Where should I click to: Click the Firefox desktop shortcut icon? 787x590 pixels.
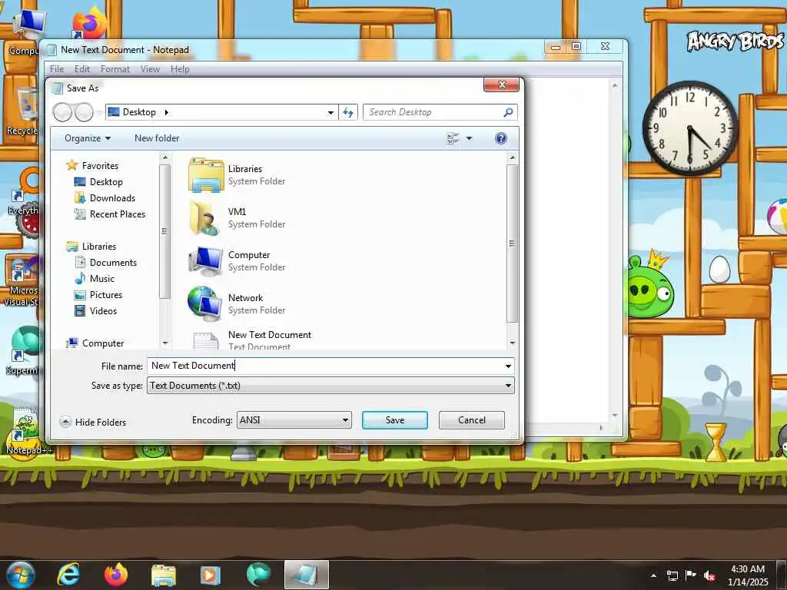[89, 24]
